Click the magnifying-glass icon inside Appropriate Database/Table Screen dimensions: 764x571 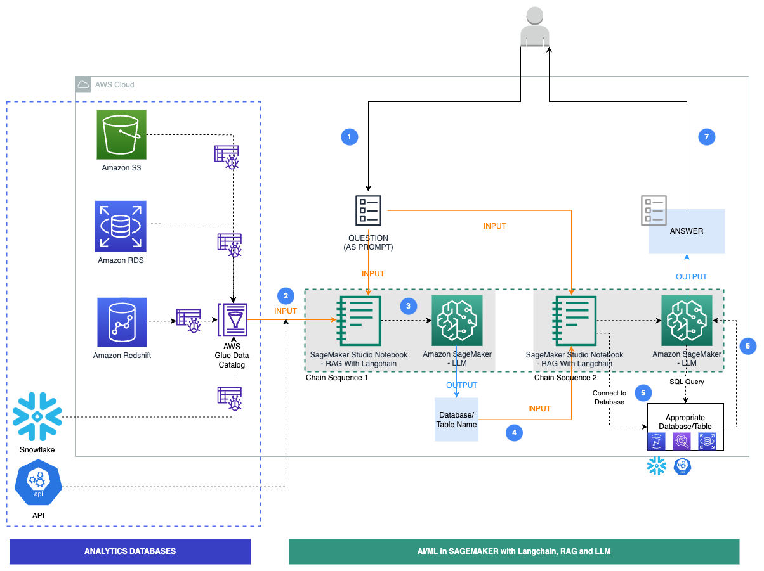coord(682,440)
